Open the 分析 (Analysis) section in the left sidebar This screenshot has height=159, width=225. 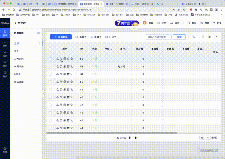coord(5,44)
